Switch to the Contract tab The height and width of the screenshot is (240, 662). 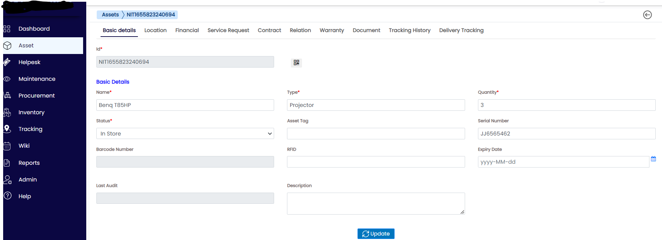pyautogui.click(x=269, y=30)
